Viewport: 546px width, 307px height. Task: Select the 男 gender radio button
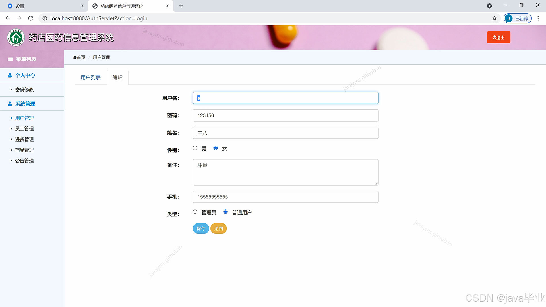coord(195,148)
